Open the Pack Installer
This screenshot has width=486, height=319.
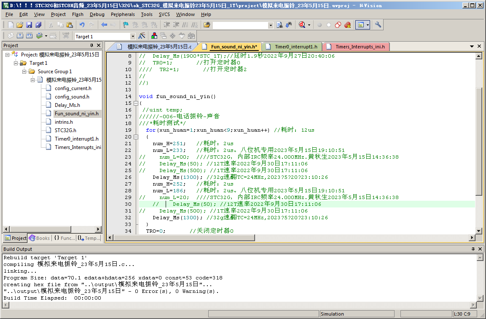click(x=191, y=36)
